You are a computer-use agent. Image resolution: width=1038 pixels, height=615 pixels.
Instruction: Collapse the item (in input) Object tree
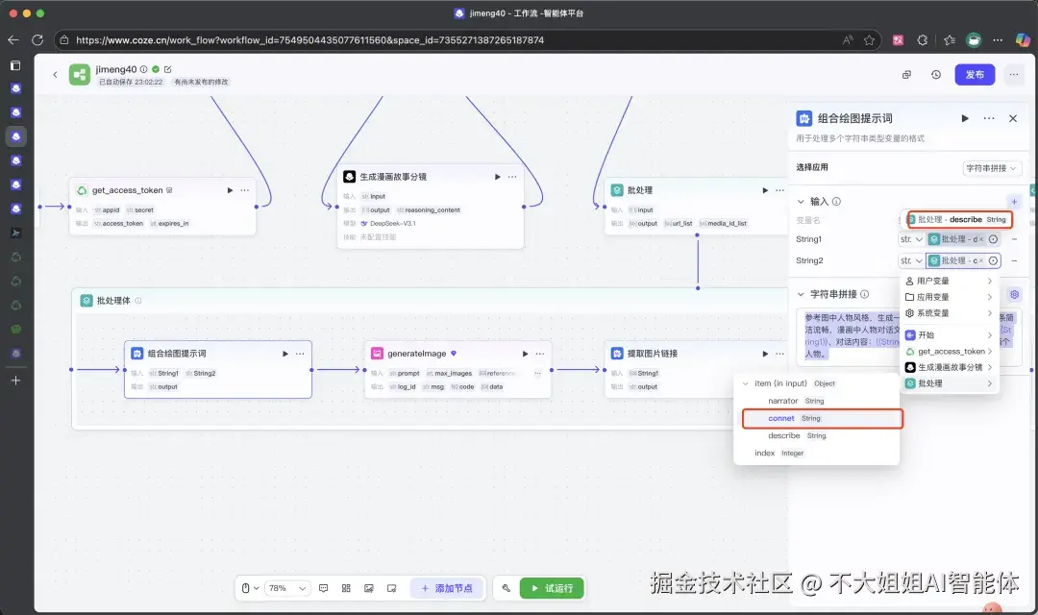click(746, 383)
